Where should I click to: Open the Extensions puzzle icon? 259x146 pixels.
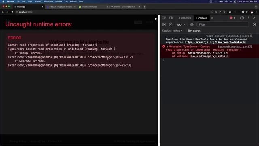click(x=243, y=12)
